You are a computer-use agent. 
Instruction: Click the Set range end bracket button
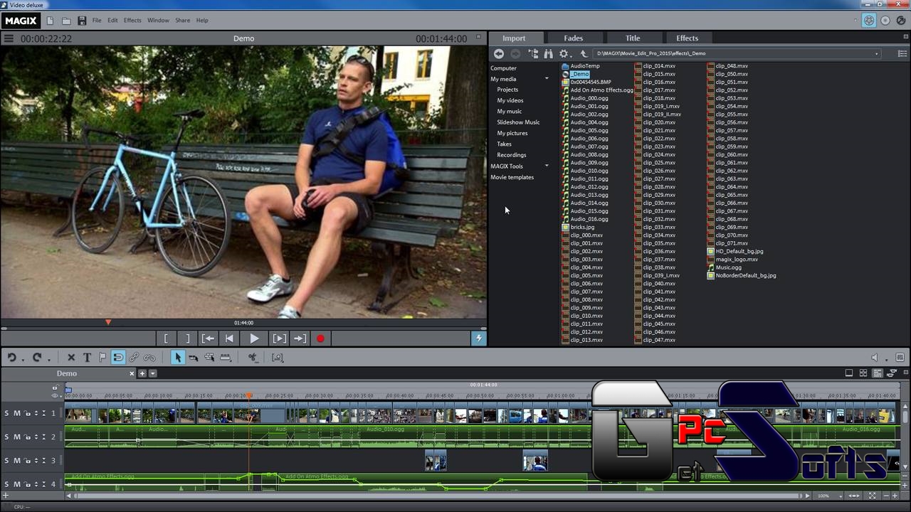tap(187, 338)
